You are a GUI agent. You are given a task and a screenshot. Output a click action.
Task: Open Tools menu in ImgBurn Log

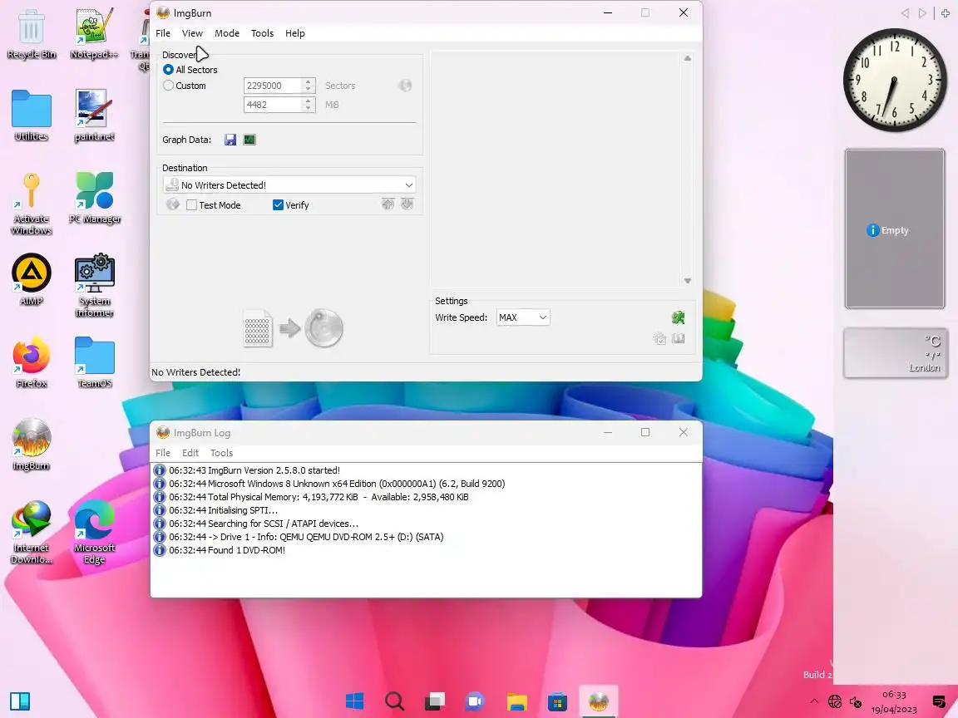(222, 453)
